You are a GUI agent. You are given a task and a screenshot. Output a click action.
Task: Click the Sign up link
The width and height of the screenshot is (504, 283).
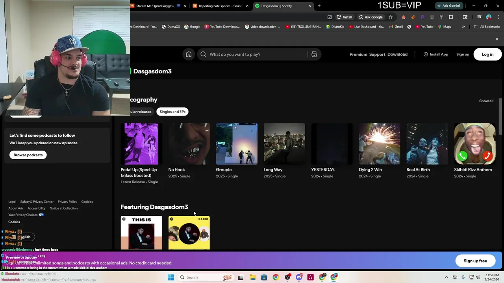coord(463,54)
